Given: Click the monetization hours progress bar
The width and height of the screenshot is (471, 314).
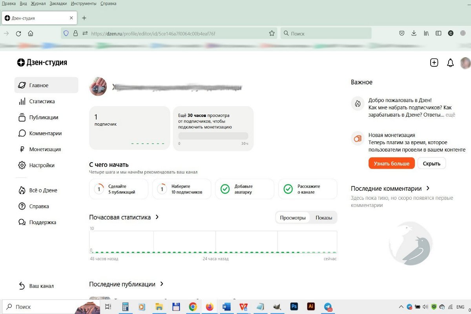Looking at the screenshot, I should coord(214,136).
